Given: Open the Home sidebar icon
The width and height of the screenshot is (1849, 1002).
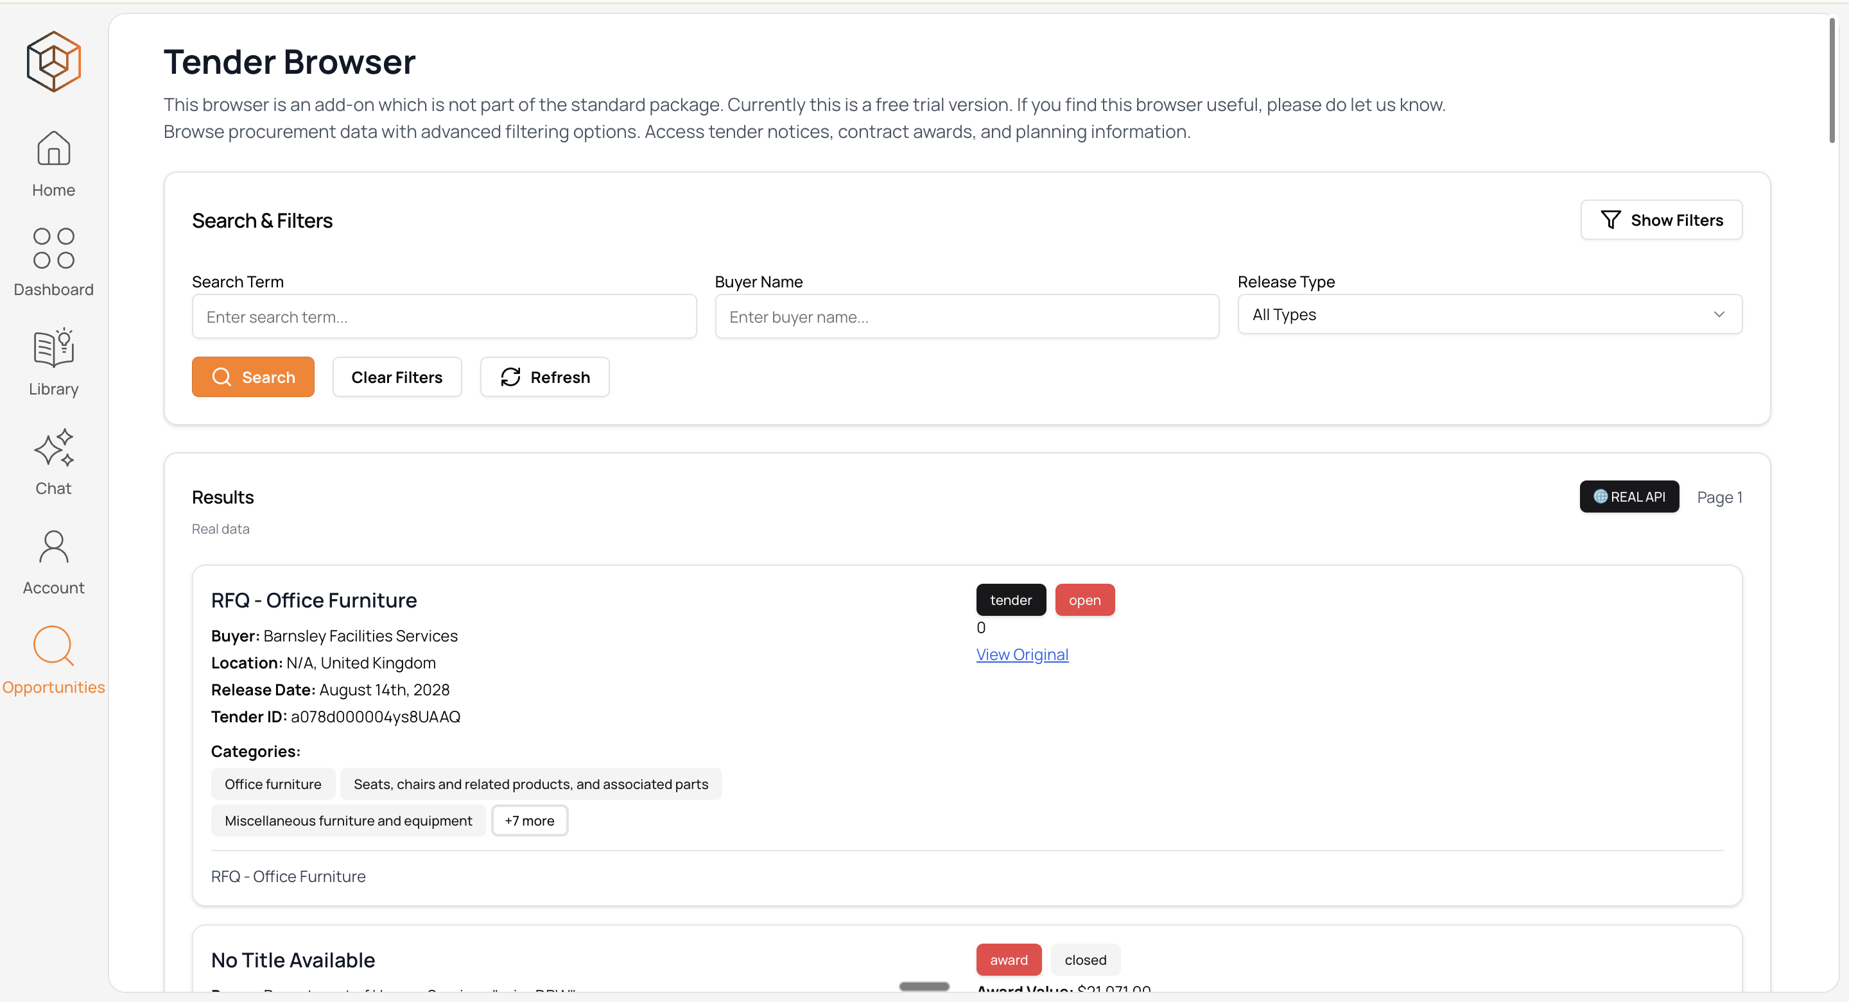Looking at the screenshot, I should (54, 148).
